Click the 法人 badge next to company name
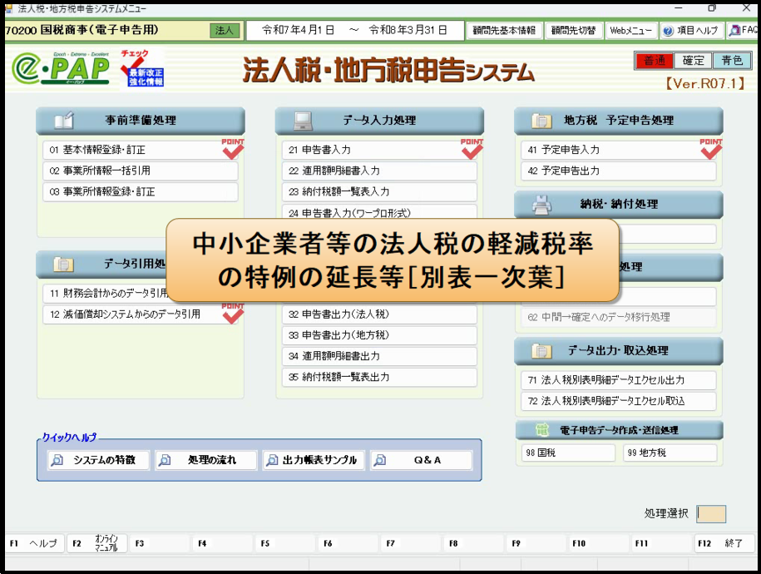 pyautogui.click(x=225, y=31)
